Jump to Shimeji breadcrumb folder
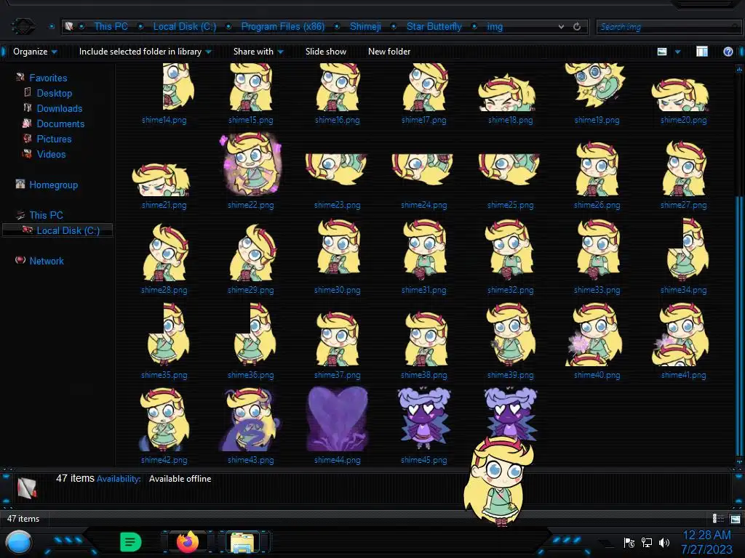745x558 pixels. [x=365, y=27]
